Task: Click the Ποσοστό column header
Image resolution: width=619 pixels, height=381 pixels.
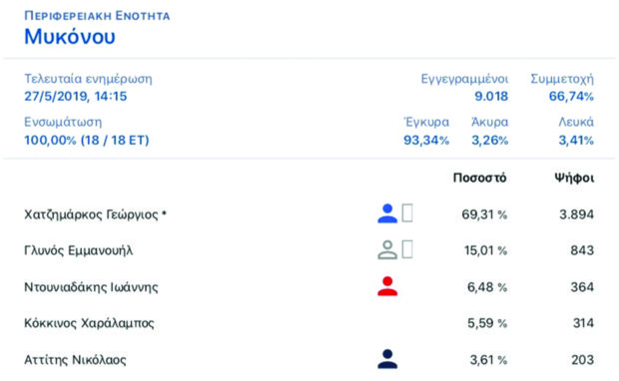Action: (x=479, y=178)
